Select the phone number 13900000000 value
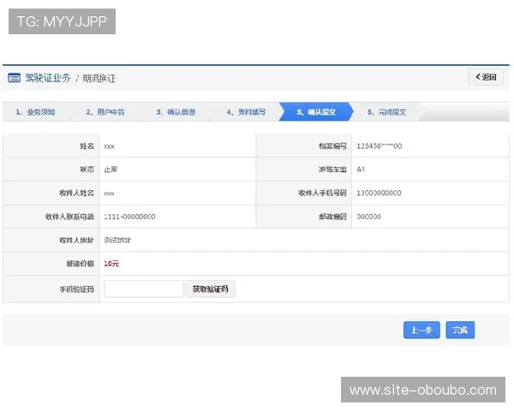 (x=379, y=193)
